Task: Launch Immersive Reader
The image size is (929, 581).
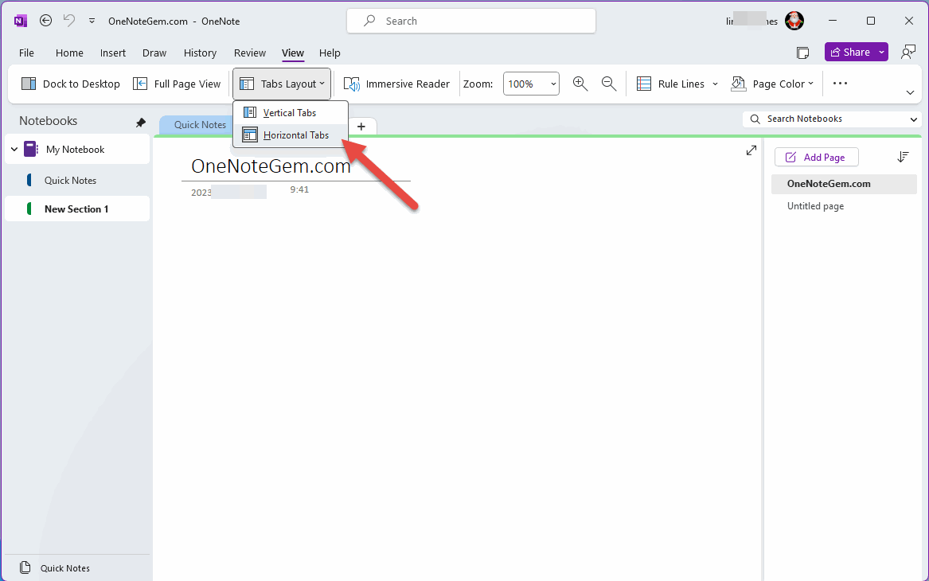Action: click(x=397, y=84)
